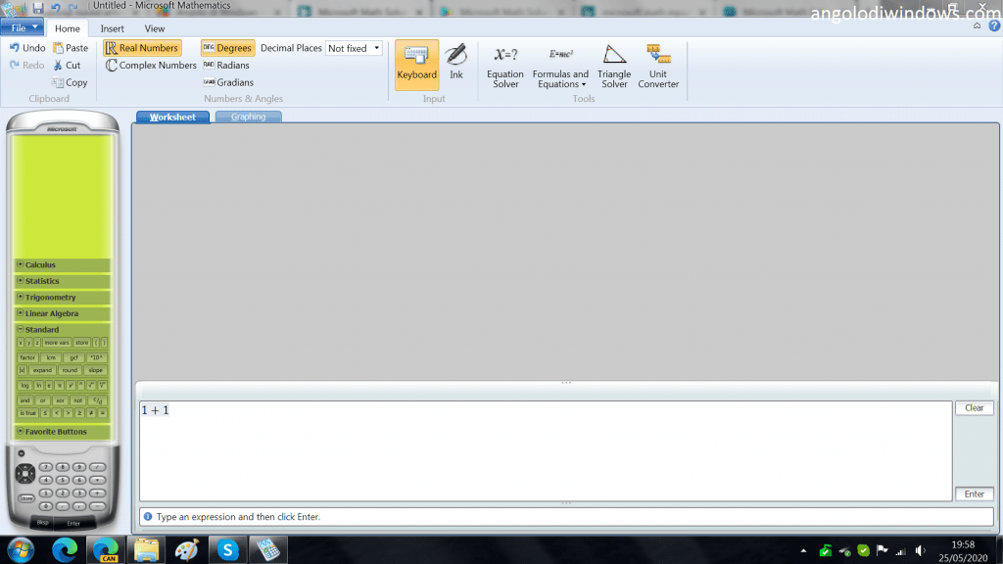Open the Decimal Places dropdown
This screenshot has height=564, width=1003.
click(354, 48)
